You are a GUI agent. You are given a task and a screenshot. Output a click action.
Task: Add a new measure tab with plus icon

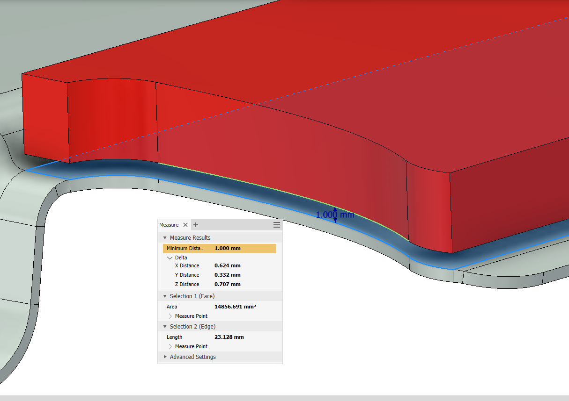click(x=195, y=225)
